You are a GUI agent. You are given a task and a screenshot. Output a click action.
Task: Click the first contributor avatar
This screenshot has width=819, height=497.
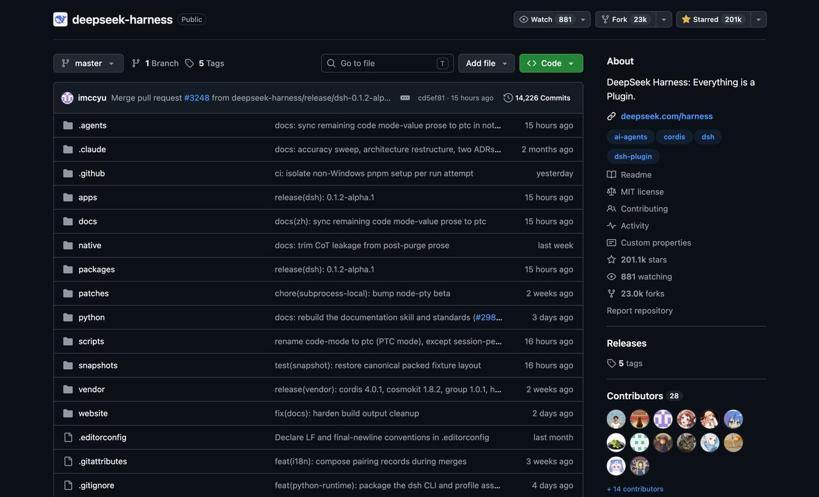click(616, 419)
